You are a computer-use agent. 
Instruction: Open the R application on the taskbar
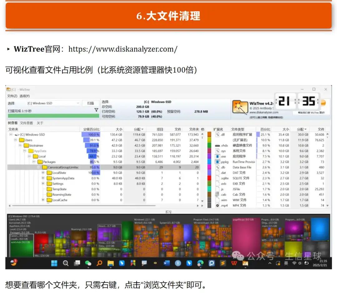(x=178, y=263)
